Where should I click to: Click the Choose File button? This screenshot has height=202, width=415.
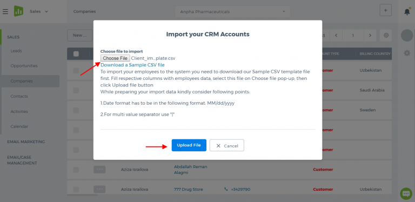pyautogui.click(x=115, y=58)
